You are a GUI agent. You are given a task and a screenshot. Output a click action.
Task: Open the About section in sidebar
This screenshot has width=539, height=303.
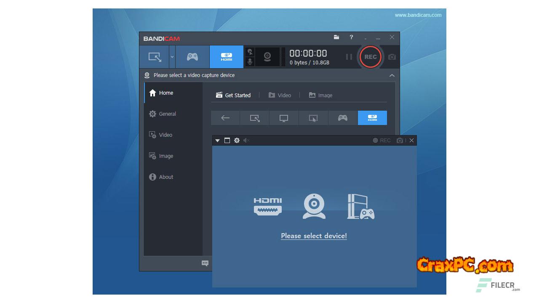[166, 177]
